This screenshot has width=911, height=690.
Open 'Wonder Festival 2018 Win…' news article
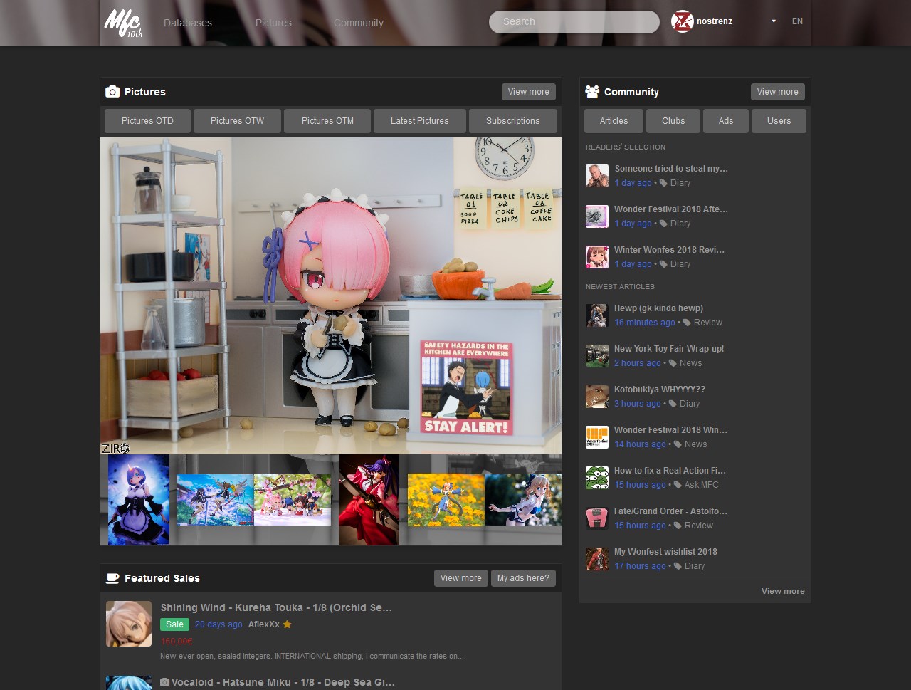click(670, 430)
